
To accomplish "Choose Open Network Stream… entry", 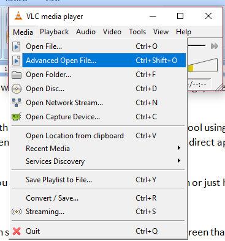I will click(99, 103).
